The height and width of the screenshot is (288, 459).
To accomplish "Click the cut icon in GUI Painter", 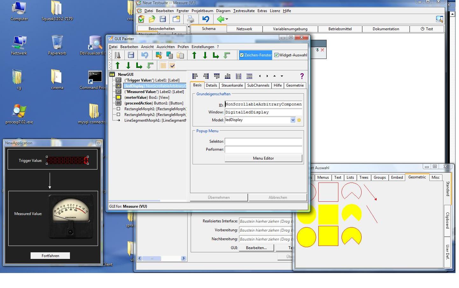I will [159, 55].
